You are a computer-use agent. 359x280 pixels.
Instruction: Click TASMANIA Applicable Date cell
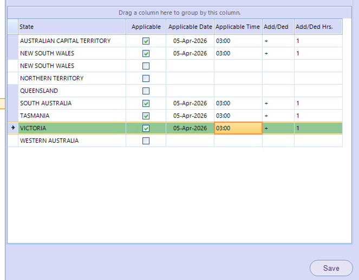tap(190, 116)
